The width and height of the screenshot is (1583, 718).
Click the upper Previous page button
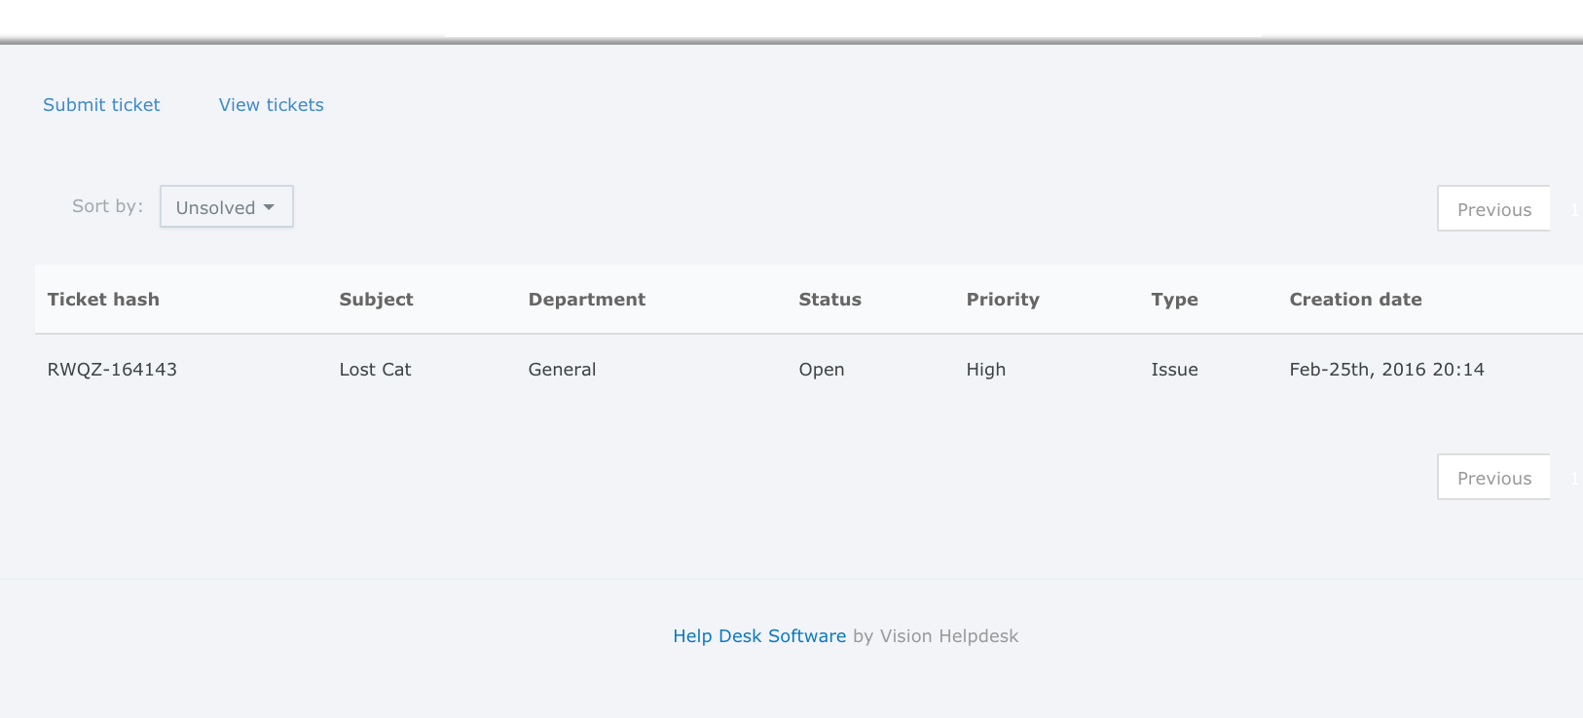click(1493, 208)
